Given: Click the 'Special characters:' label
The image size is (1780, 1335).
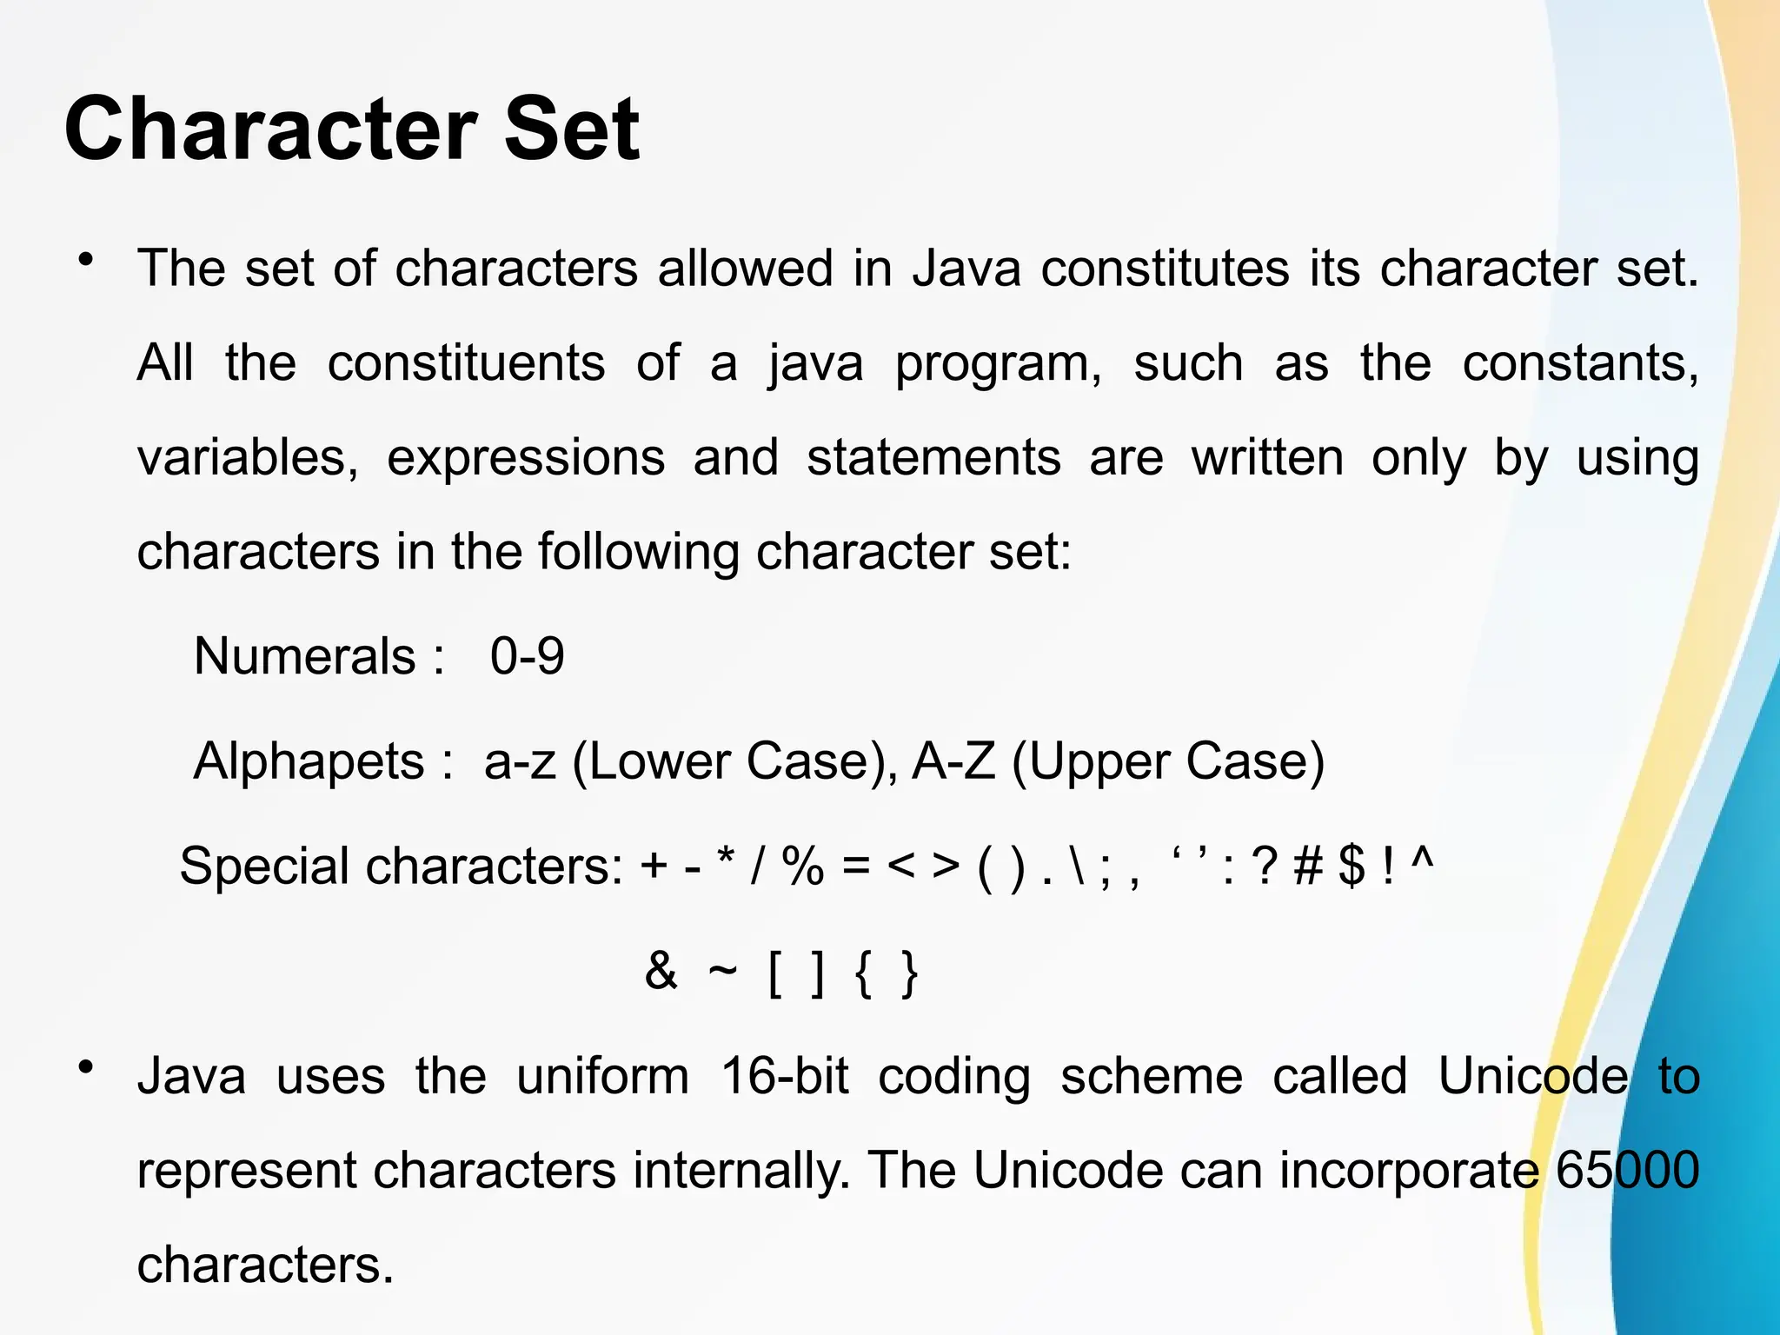Looking at the screenshot, I should click(x=402, y=866).
